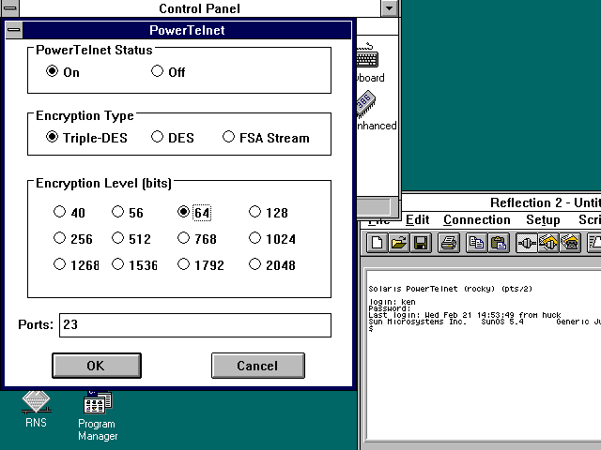The height and width of the screenshot is (450, 601).
Task: Select the Program Manager desktop icon
Action: click(x=98, y=416)
